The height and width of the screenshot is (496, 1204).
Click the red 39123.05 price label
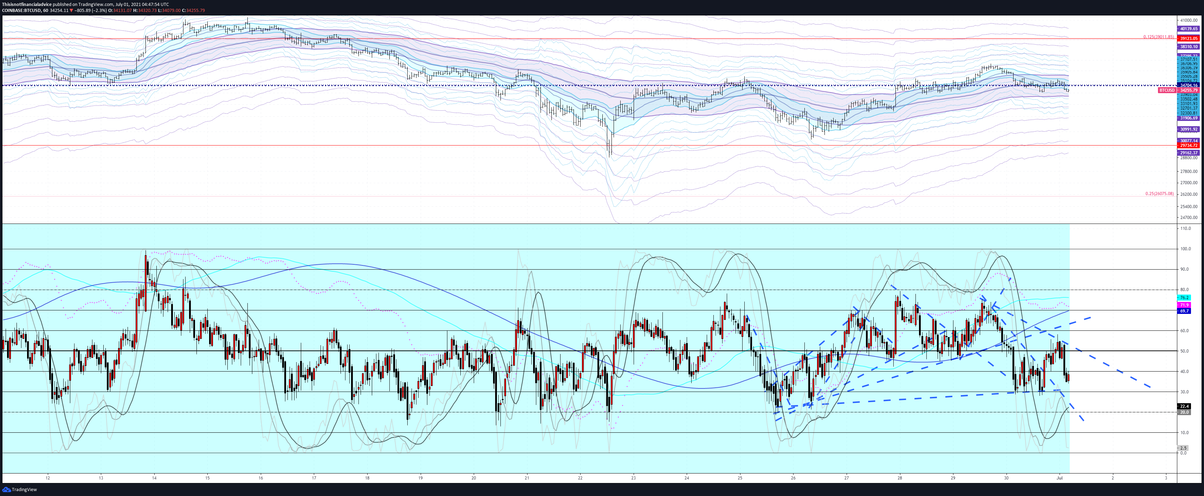tap(1189, 38)
